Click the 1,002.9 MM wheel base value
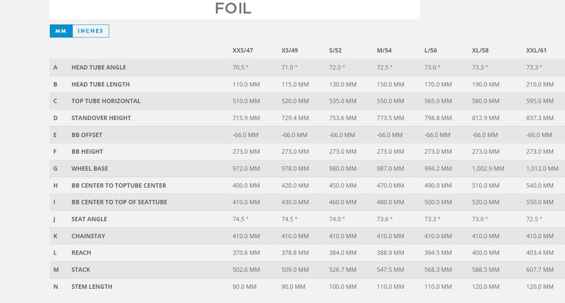The width and height of the screenshot is (565, 303). point(488,169)
